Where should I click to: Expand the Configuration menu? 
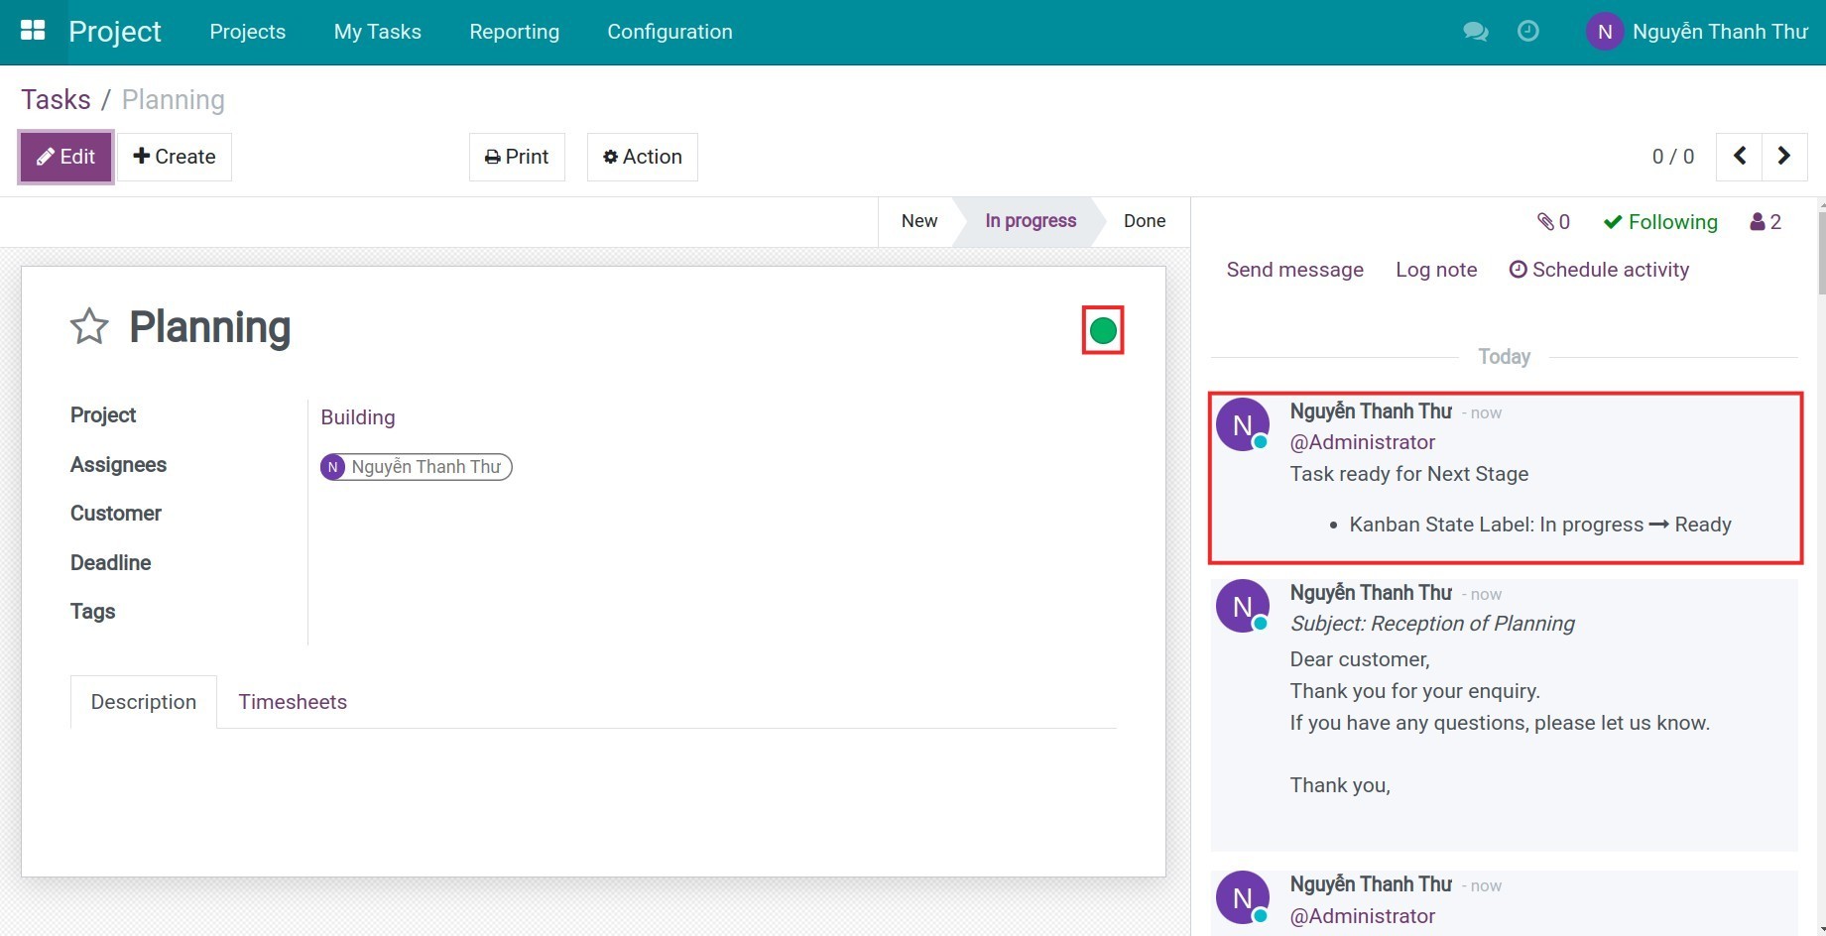click(x=670, y=32)
